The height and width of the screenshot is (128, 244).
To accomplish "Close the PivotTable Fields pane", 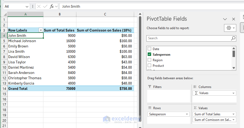I will pos(234,19).
